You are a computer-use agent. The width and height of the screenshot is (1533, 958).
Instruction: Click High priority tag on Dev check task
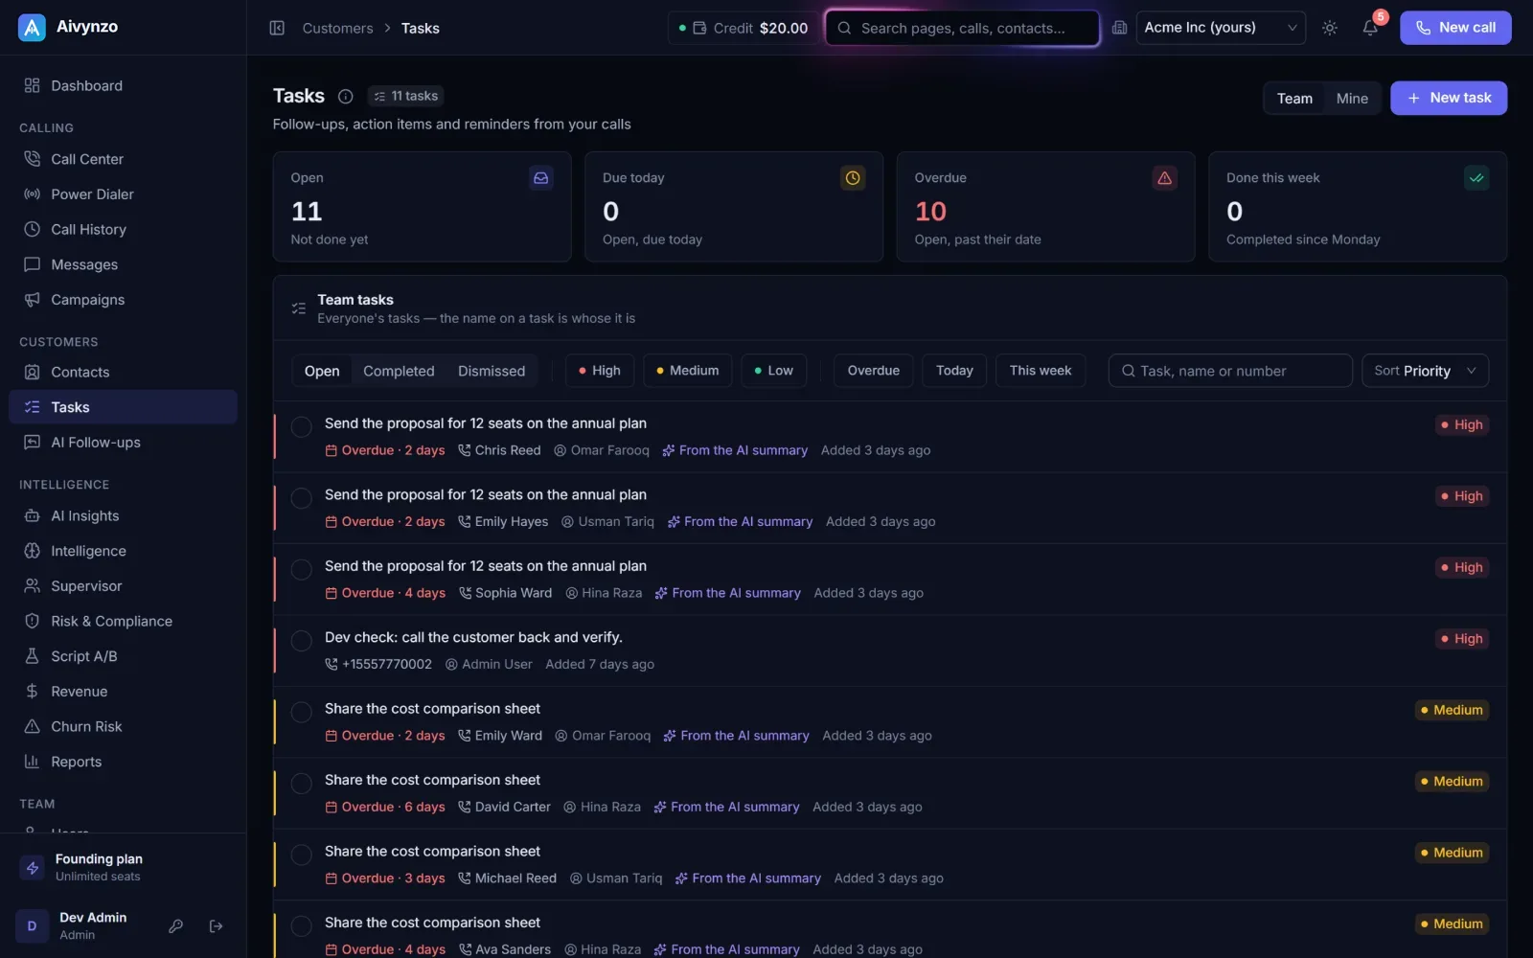pyautogui.click(x=1461, y=639)
